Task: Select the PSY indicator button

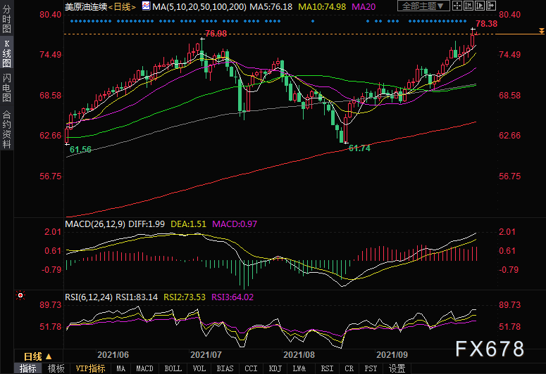Action: point(371,368)
